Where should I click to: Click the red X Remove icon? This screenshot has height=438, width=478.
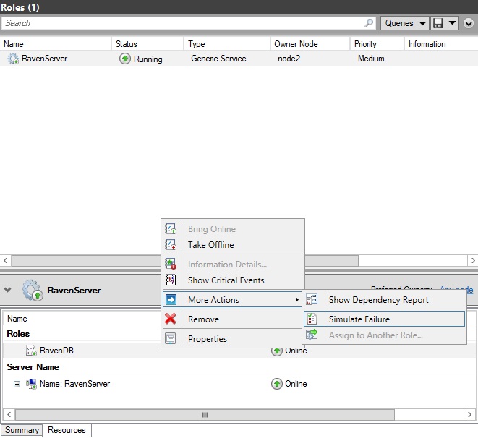point(171,319)
